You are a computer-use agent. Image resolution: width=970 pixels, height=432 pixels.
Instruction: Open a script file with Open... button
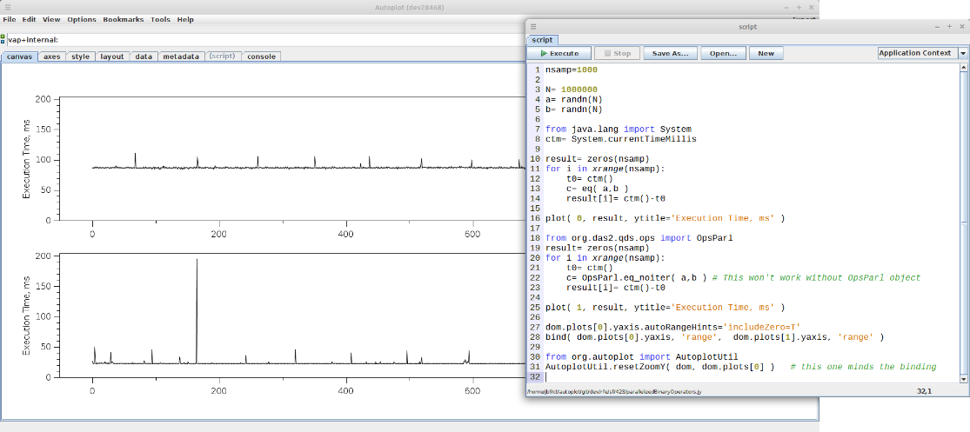tap(723, 53)
